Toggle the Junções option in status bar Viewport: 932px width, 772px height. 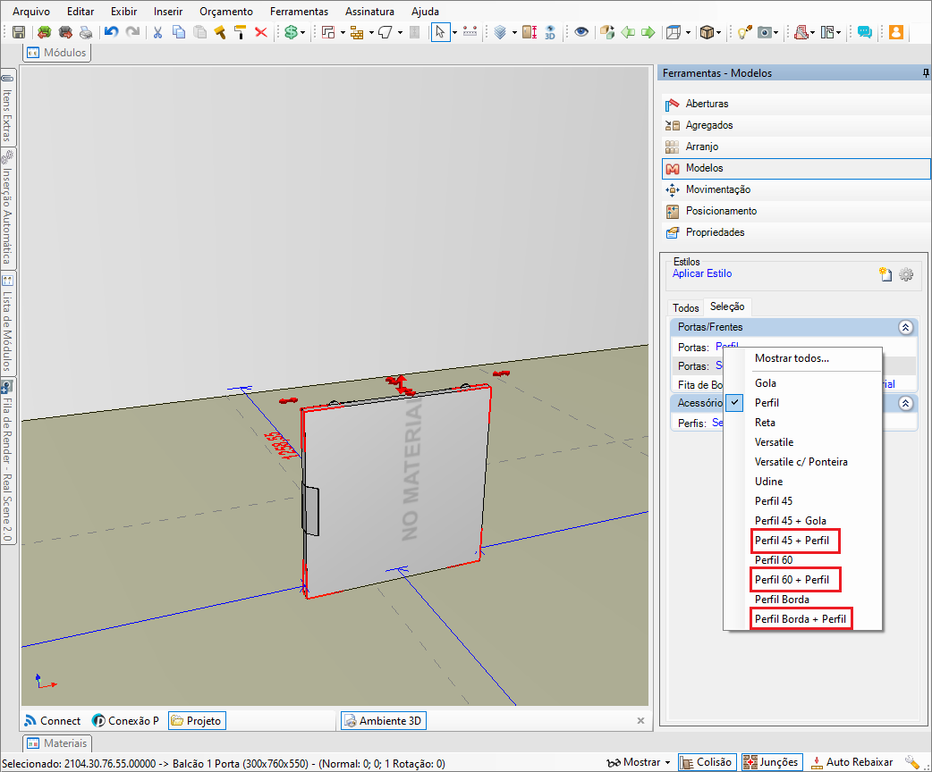click(770, 762)
